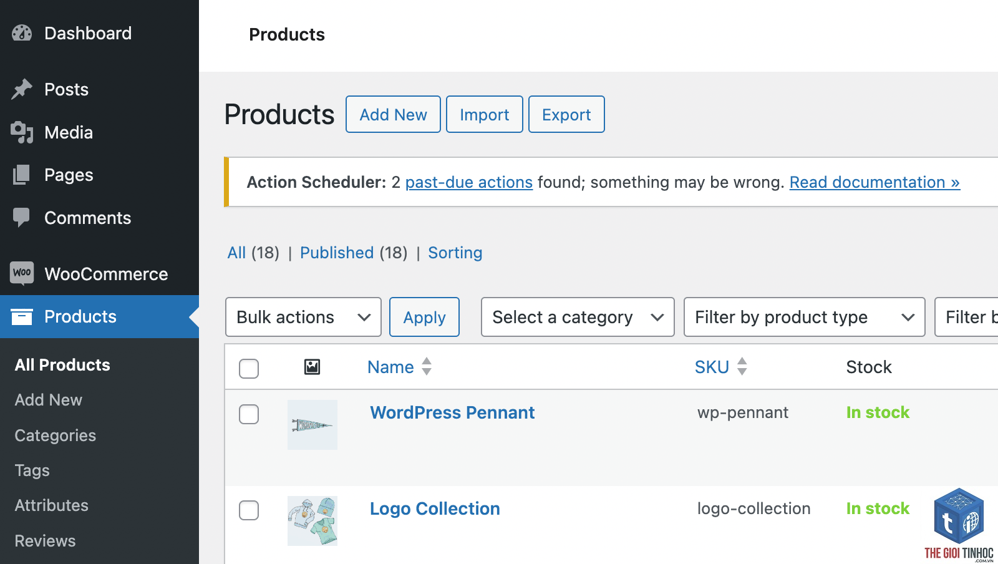The width and height of the screenshot is (998, 564).
Task: Open the WooCommerce menu item
Action: [106, 274]
